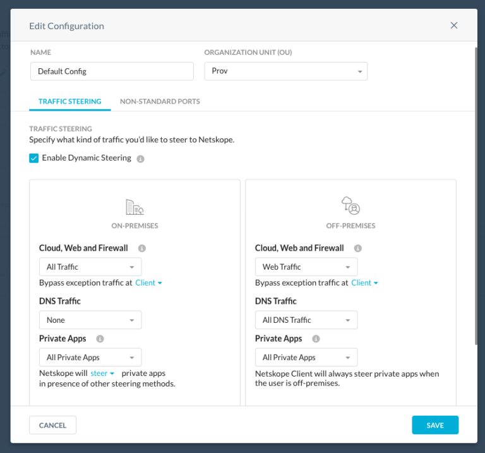Open On-Premises All Private Apps dropdown
This screenshot has width=485, height=453.
(x=90, y=358)
